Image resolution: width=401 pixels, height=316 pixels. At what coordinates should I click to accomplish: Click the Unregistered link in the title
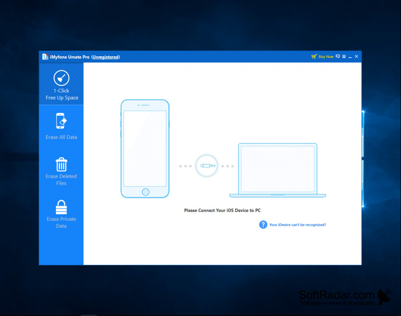[x=106, y=57]
